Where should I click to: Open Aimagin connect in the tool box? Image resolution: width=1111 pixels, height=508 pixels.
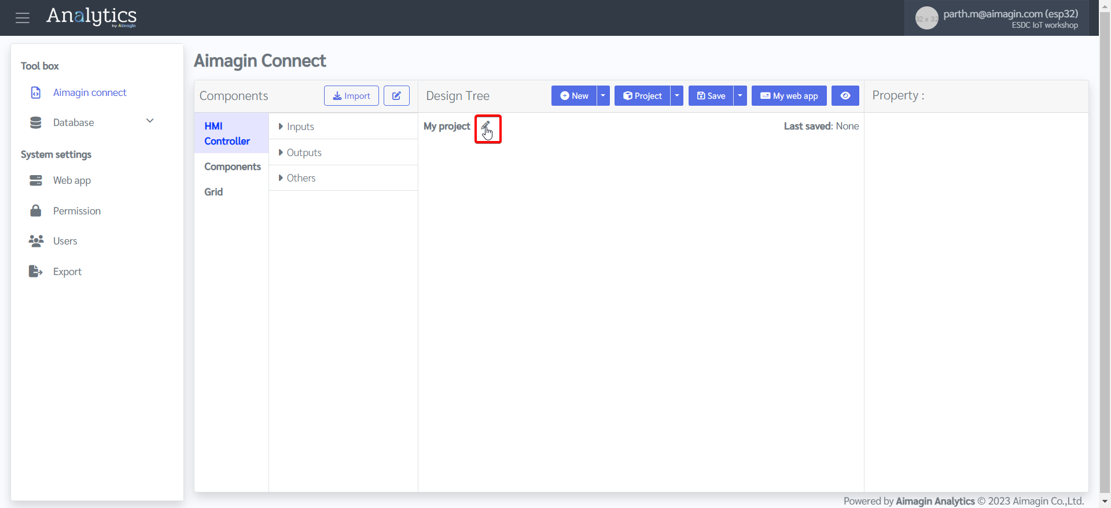(90, 92)
